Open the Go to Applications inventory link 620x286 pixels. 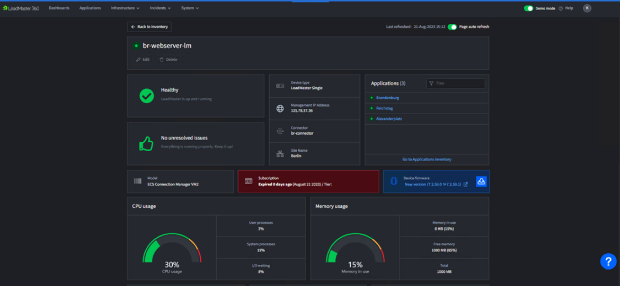click(x=427, y=159)
